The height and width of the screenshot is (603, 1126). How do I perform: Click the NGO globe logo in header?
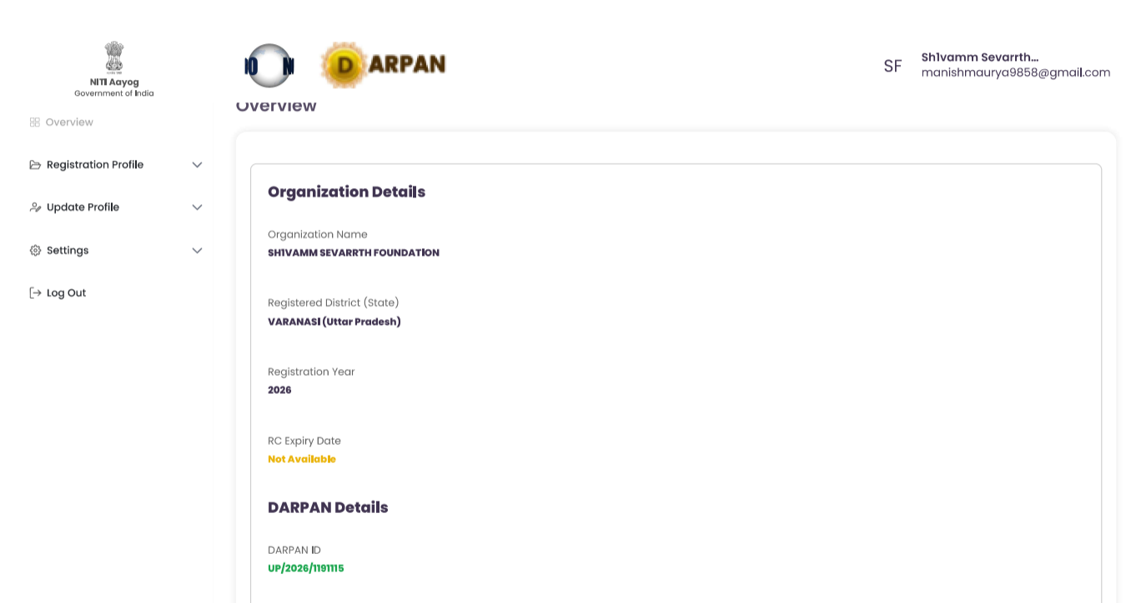(x=269, y=66)
